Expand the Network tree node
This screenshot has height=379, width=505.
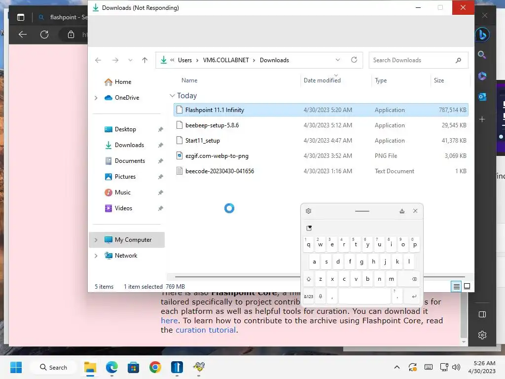(96, 256)
